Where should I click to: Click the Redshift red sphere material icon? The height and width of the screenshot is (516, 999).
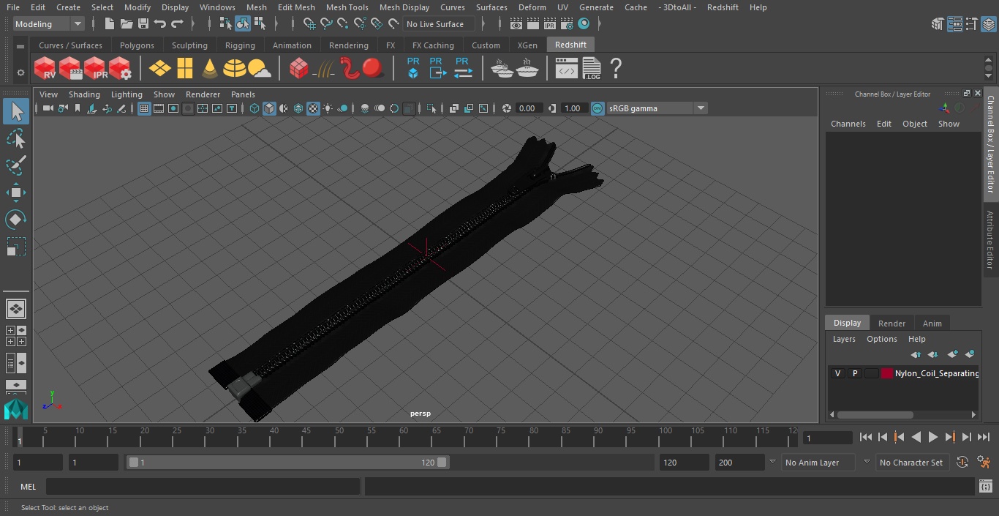[374, 68]
